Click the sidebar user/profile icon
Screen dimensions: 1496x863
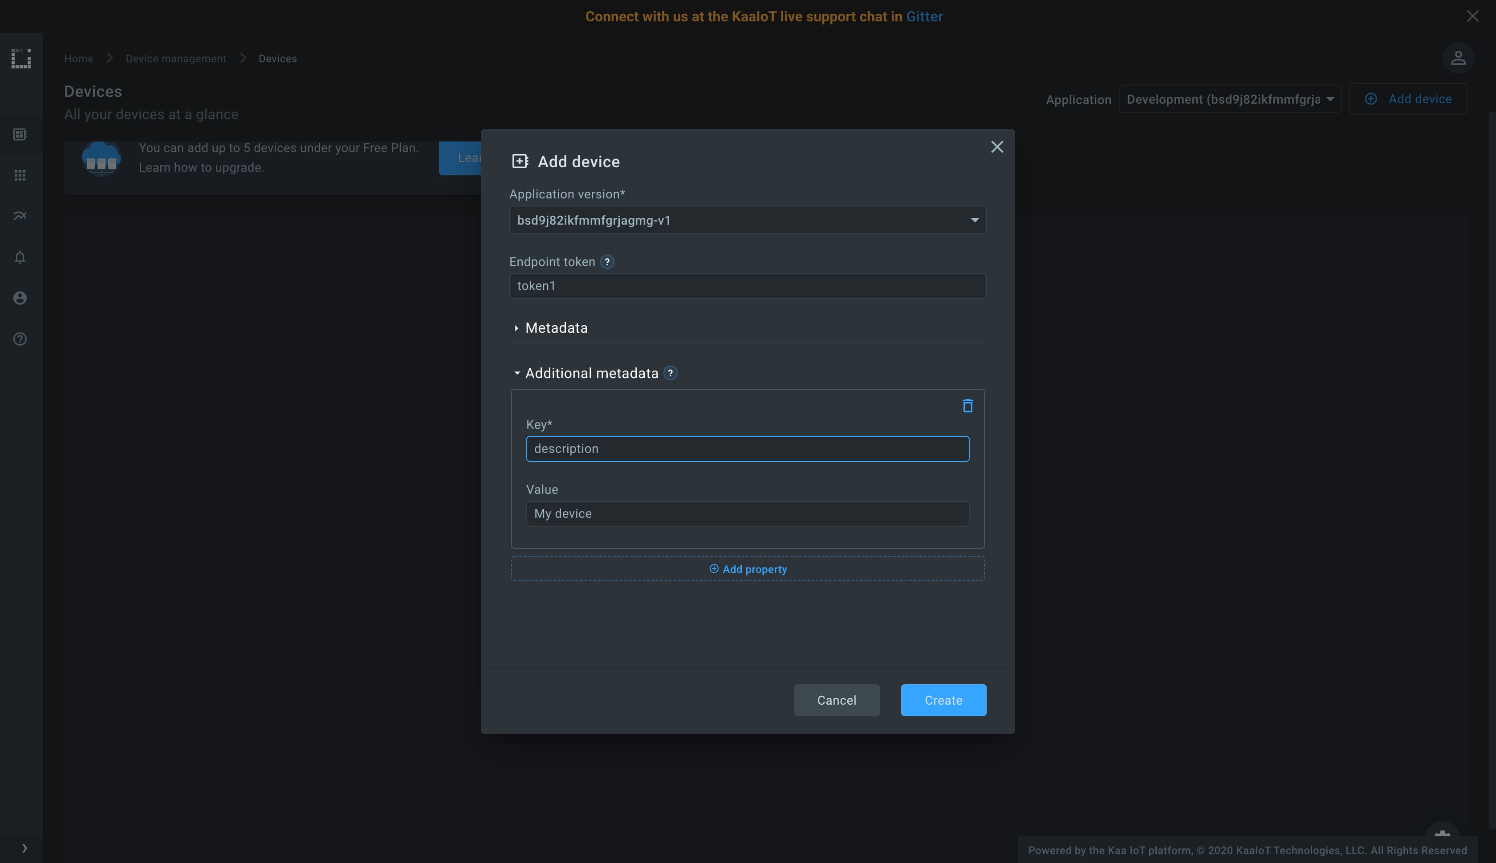pyautogui.click(x=20, y=299)
